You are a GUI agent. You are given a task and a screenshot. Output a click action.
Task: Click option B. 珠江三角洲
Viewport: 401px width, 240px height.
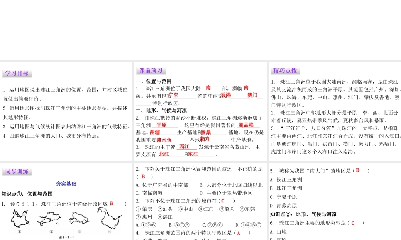click(286, 188)
